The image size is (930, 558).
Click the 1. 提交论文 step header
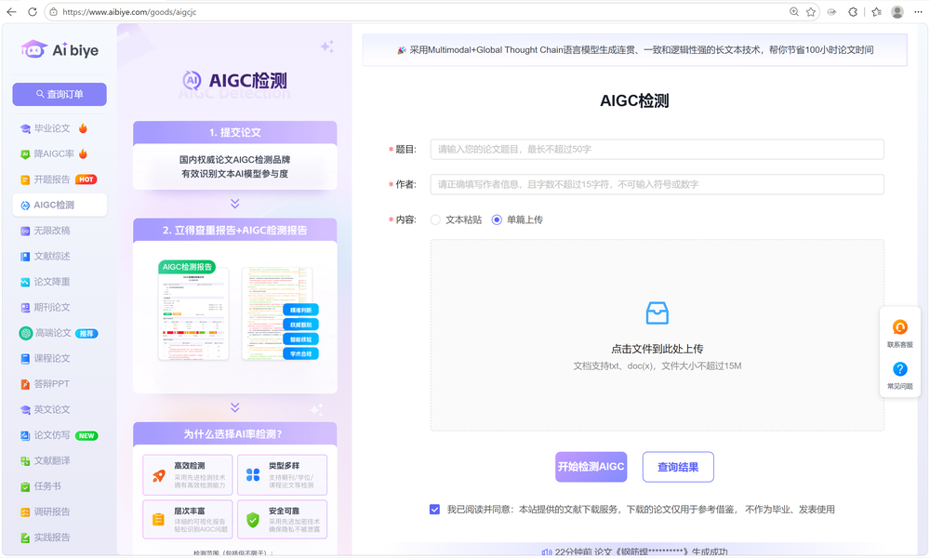point(235,132)
